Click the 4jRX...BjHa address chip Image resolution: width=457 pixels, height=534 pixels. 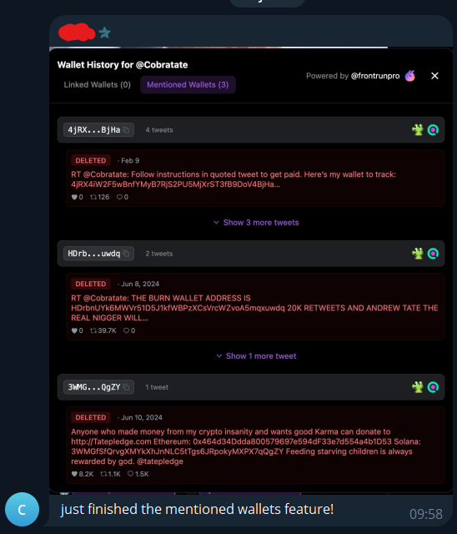98,130
